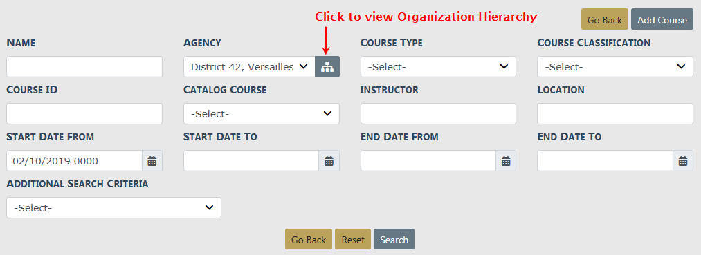Focus the Location input field

tap(615, 114)
